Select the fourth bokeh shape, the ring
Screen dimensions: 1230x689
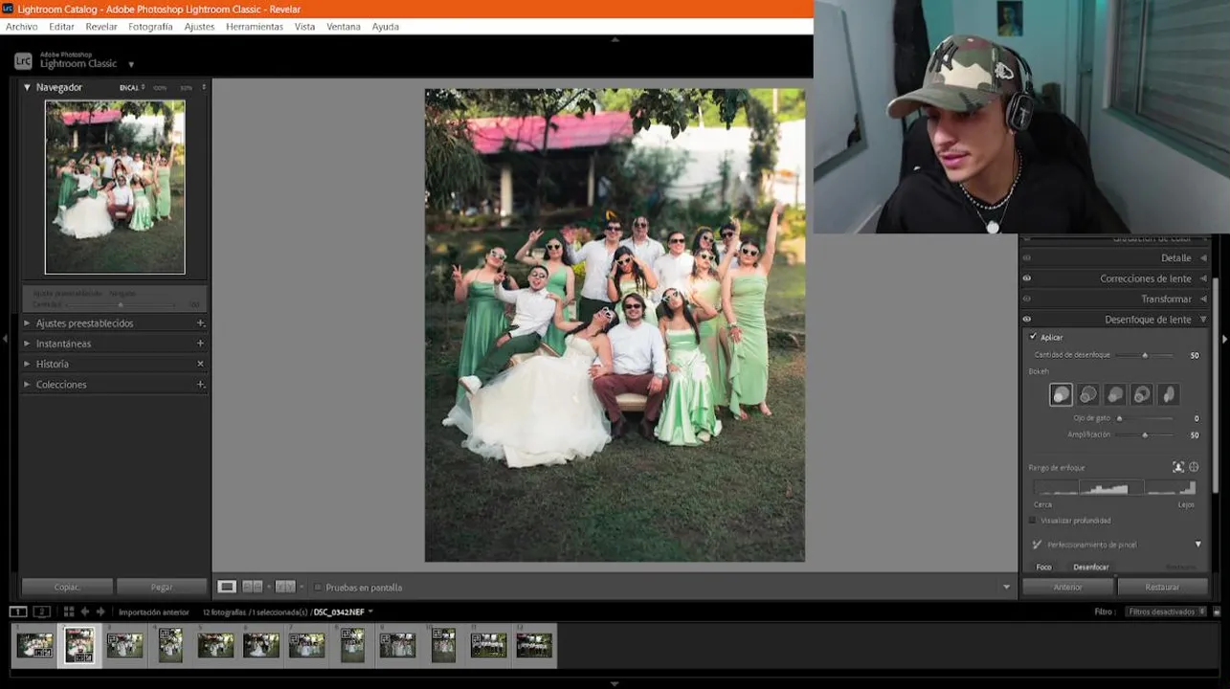click(1142, 394)
